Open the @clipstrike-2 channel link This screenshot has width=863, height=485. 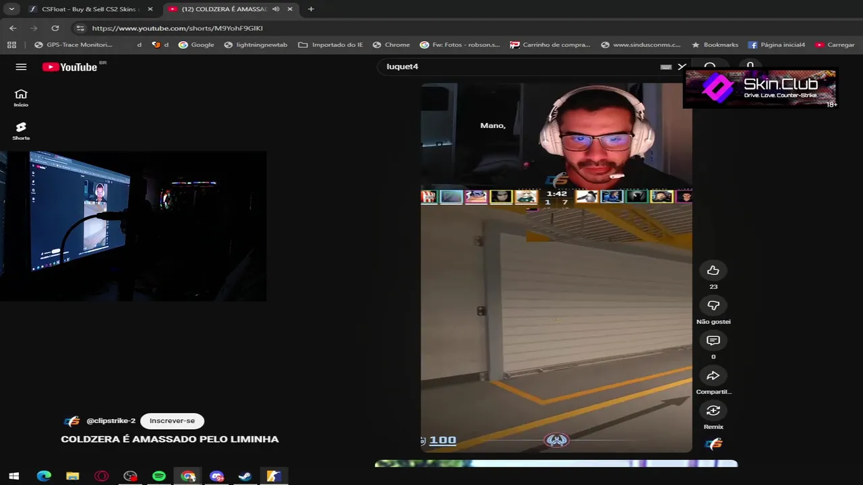(x=111, y=421)
